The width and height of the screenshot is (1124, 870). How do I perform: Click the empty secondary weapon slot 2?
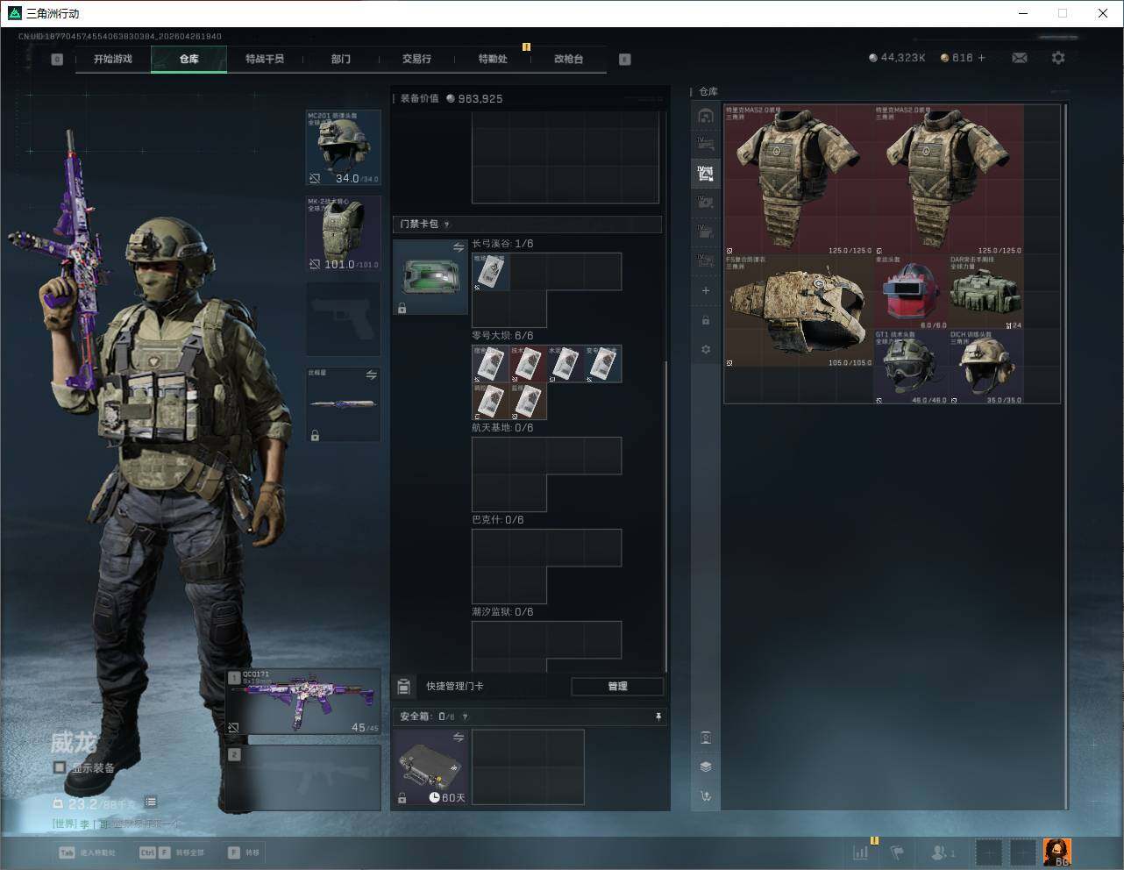(x=304, y=777)
